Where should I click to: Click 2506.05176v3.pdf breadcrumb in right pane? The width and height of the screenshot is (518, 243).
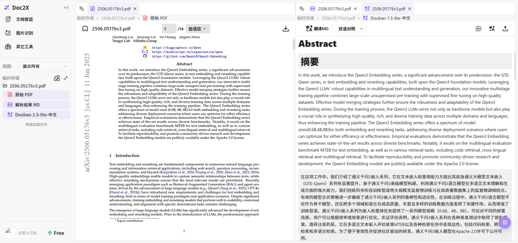tap(338, 18)
